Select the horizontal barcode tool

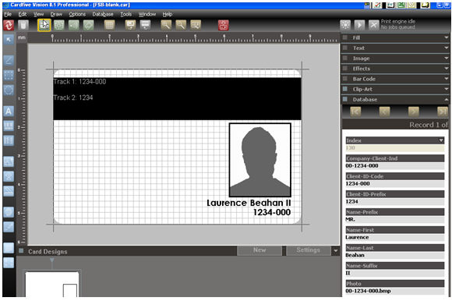[9, 126]
